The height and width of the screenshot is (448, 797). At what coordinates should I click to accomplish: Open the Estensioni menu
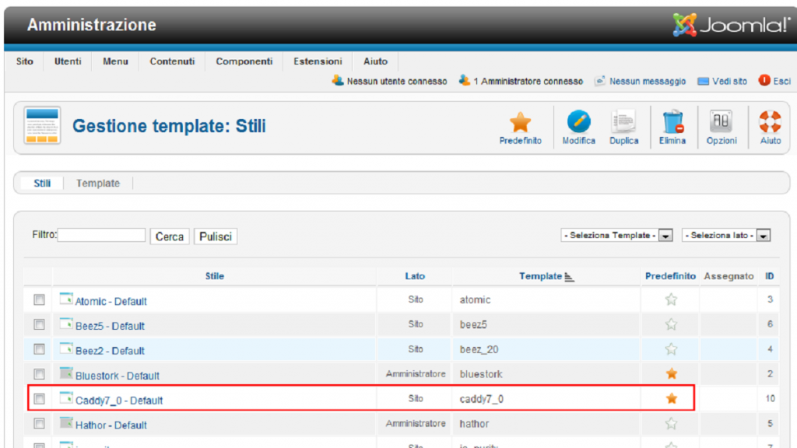[318, 61]
